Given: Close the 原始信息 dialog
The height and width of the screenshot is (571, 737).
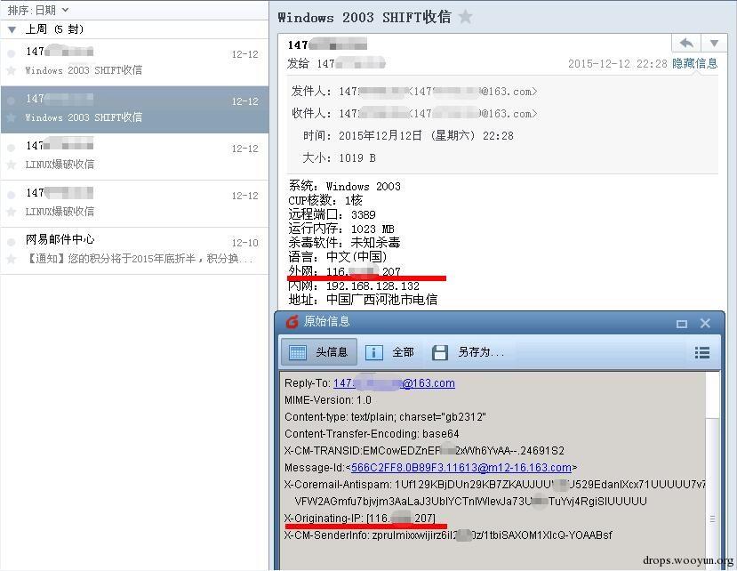Looking at the screenshot, I should point(705,323).
